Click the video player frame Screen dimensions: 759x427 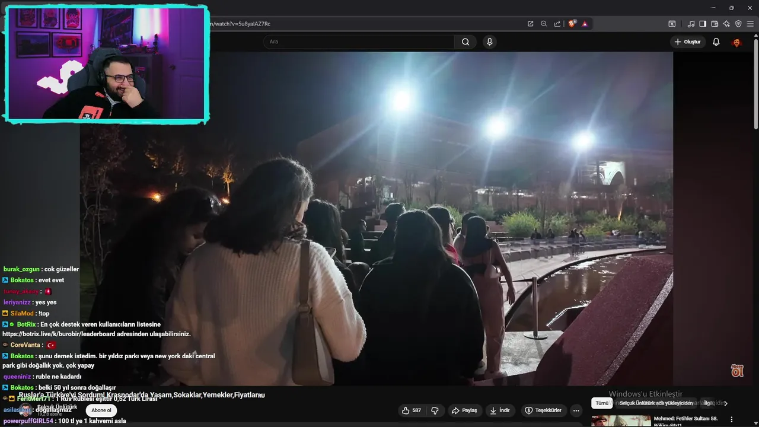[377, 218]
